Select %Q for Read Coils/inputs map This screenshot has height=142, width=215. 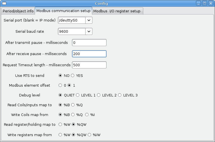(x=73, y=105)
